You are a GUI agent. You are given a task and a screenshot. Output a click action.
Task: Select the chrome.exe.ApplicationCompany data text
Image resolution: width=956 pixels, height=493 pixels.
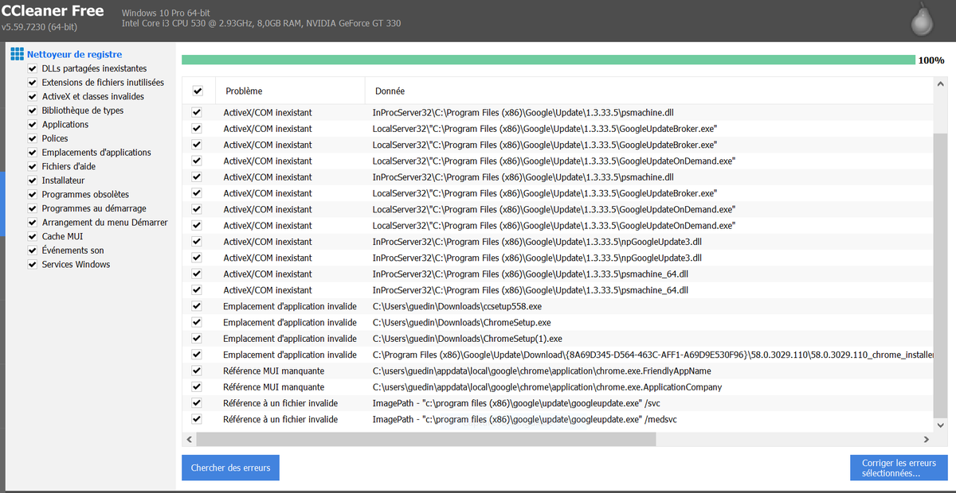547,387
